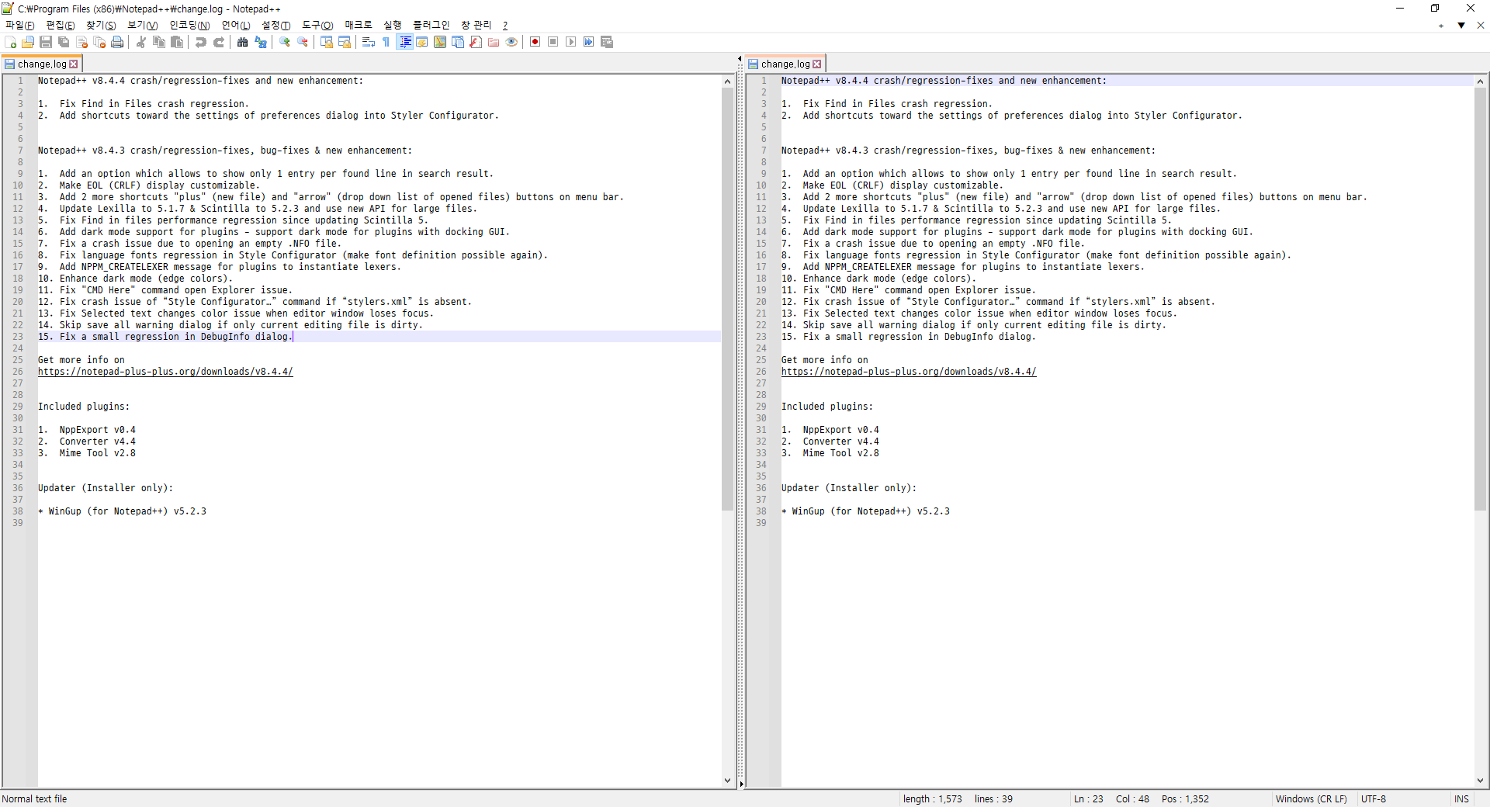
Task: Play back the recorded macro
Action: pyautogui.click(x=571, y=42)
